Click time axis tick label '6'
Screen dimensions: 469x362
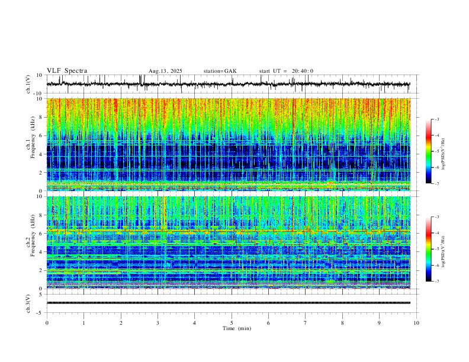click(x=268, y=323)
